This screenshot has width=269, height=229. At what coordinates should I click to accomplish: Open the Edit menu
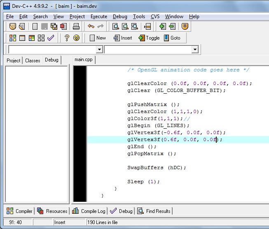tap(23, 17)
